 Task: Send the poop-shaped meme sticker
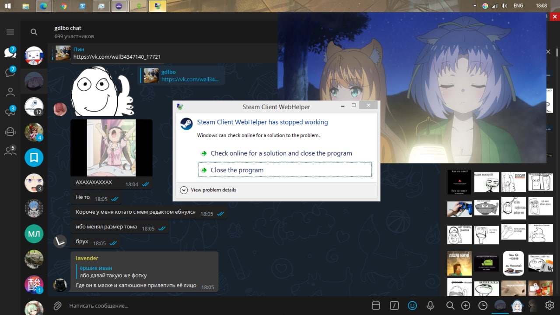coord(541,233)
